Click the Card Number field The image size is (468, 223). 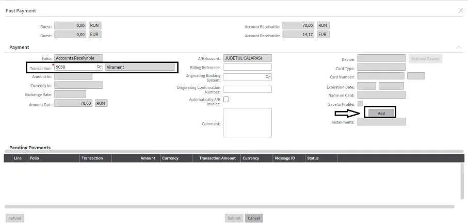[x=381, y=76]
